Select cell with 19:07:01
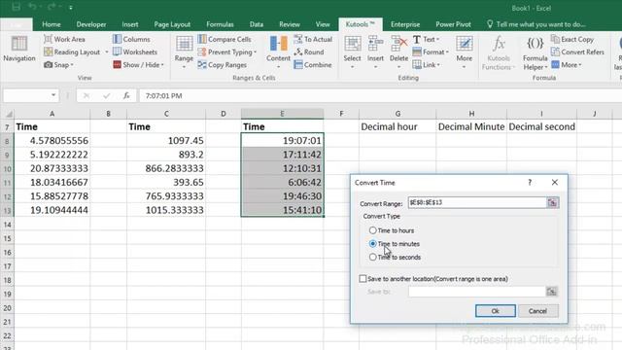Screen dimensions: 622x350 [282, 140]
